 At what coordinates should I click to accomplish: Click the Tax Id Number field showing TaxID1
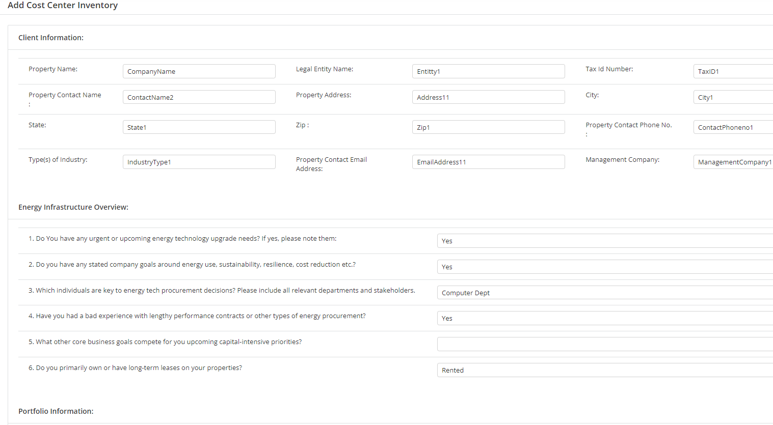click(734, 71)
